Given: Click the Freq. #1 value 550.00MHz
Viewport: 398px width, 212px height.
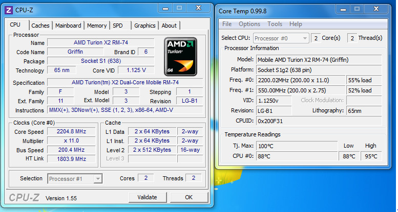Looking at the screenshot, I should pyautogui.click(x=301, y=90).
